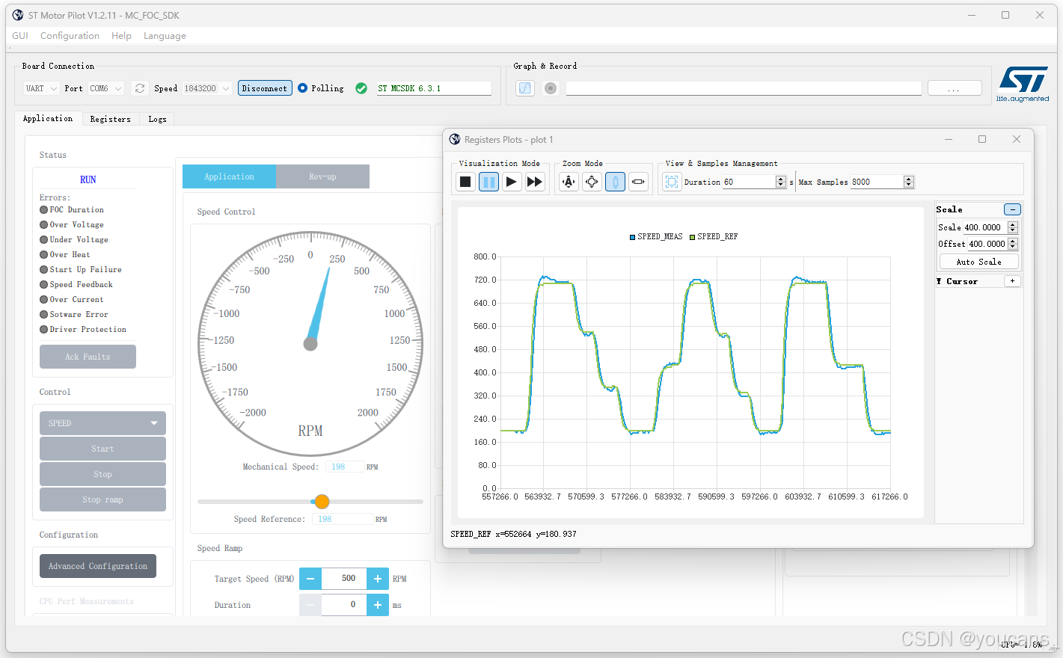Click the Stop motor button
1063x658 pixels.
(x=102, y=474)
